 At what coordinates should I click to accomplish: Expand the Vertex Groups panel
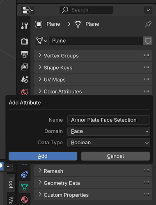coord(93,55)
